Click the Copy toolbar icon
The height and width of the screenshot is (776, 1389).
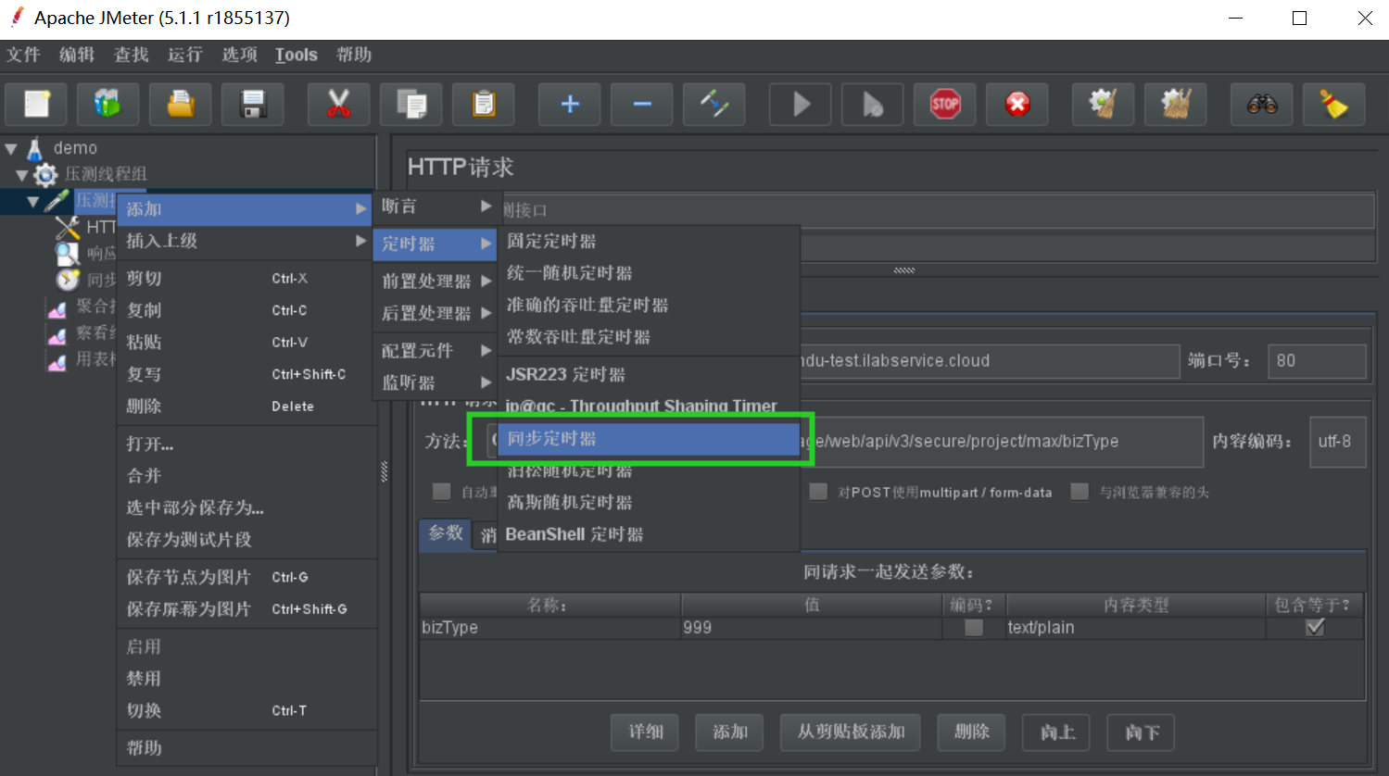[x=411, y=104]
